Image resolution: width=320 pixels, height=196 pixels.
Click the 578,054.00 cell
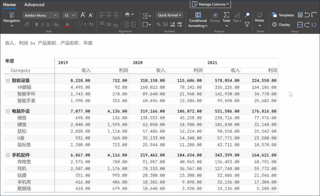click(x=227, y=81)
